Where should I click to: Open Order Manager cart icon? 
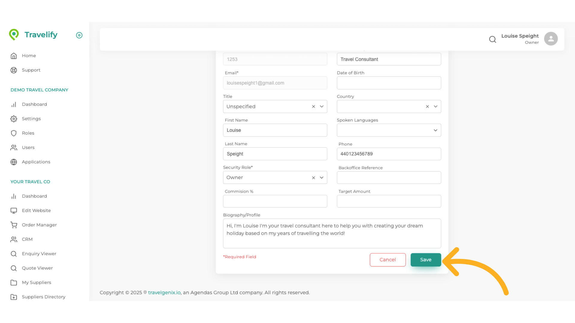pyautogui.click(x=14, y=225)
